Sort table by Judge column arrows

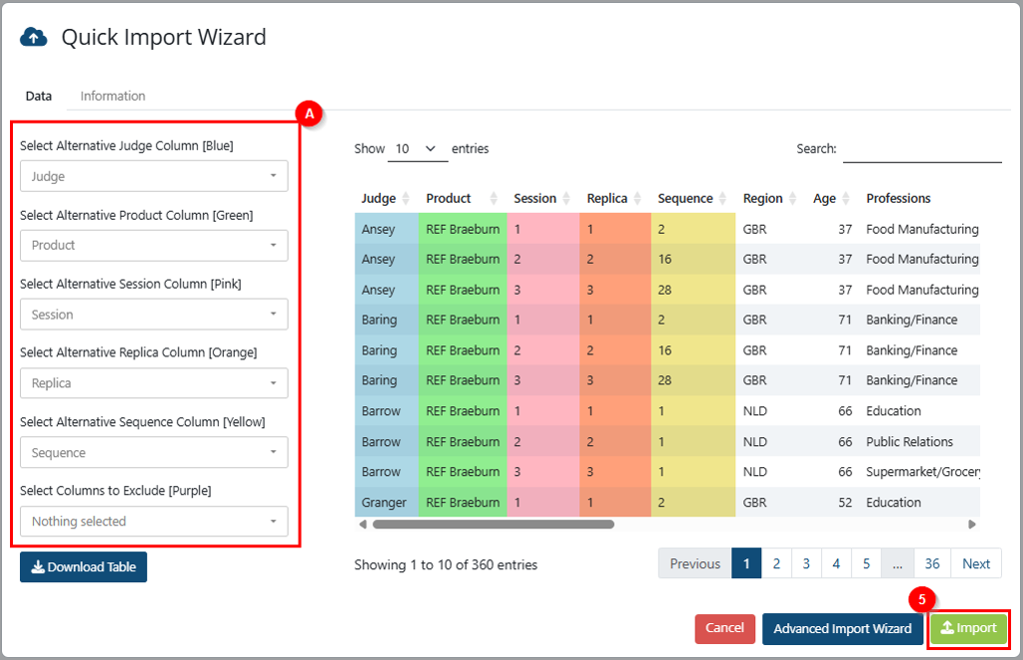click(406, 199)
